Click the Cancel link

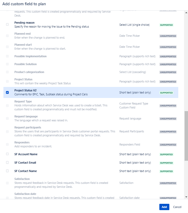[x=177, y=207]
